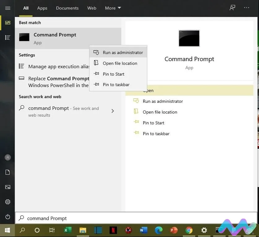Select the power icon in the search sidebar
This screenshot has height=237, width=259.
7,217
